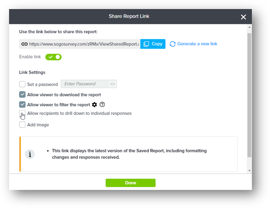The height and width of the screenshot is (208, 270).
Task: Select the shared report URL field
Action: (x=79, y=44)
